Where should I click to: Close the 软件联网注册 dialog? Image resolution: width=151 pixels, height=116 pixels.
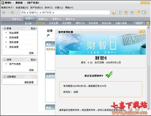coord(144,31)
